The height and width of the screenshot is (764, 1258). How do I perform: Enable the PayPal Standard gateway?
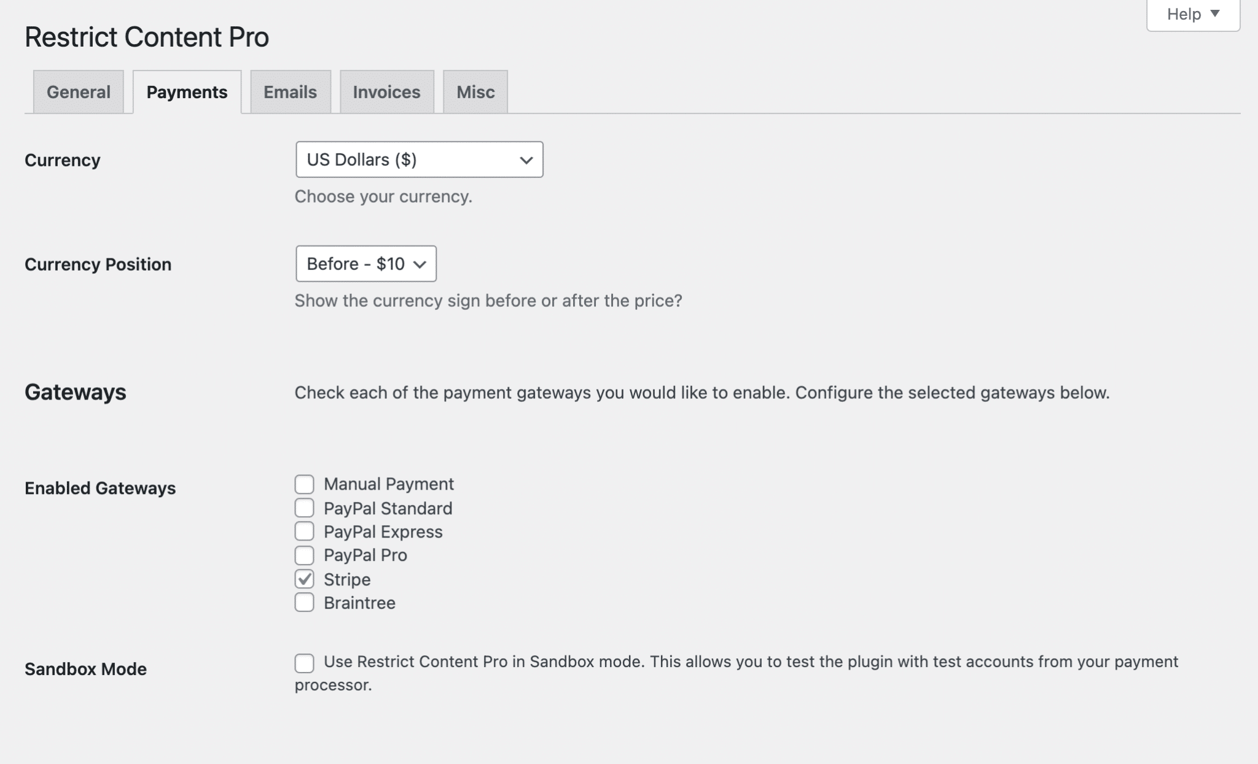tap(304, 507)
